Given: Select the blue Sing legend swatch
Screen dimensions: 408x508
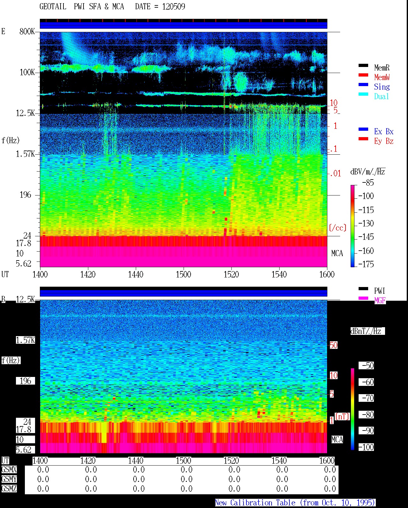Looking at the screenshot, I should 363,85.
